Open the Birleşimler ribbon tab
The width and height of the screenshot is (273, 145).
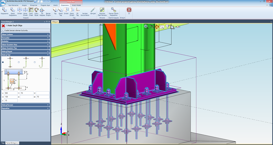tap(33, 5)
